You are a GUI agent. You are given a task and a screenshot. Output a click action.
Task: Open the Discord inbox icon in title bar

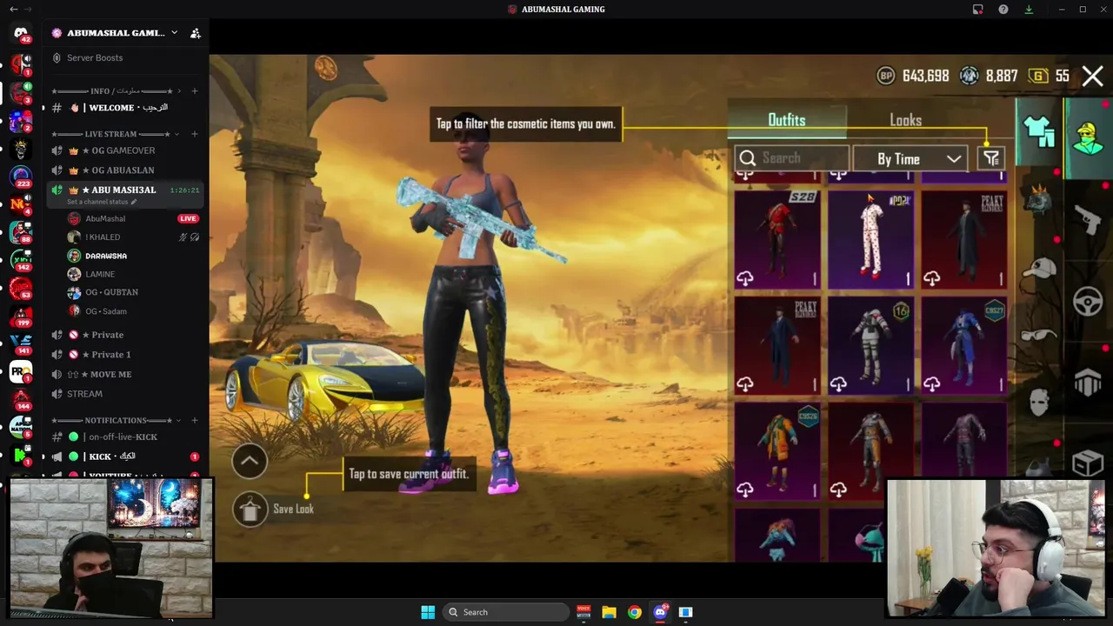978,10
